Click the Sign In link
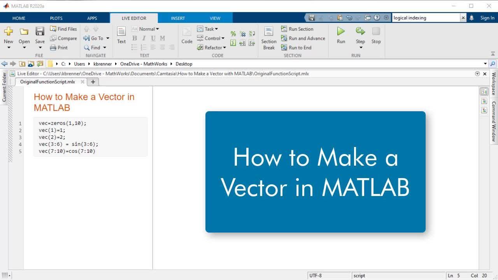Viewport: 498px width, 280px height. [x=487, y=18]
